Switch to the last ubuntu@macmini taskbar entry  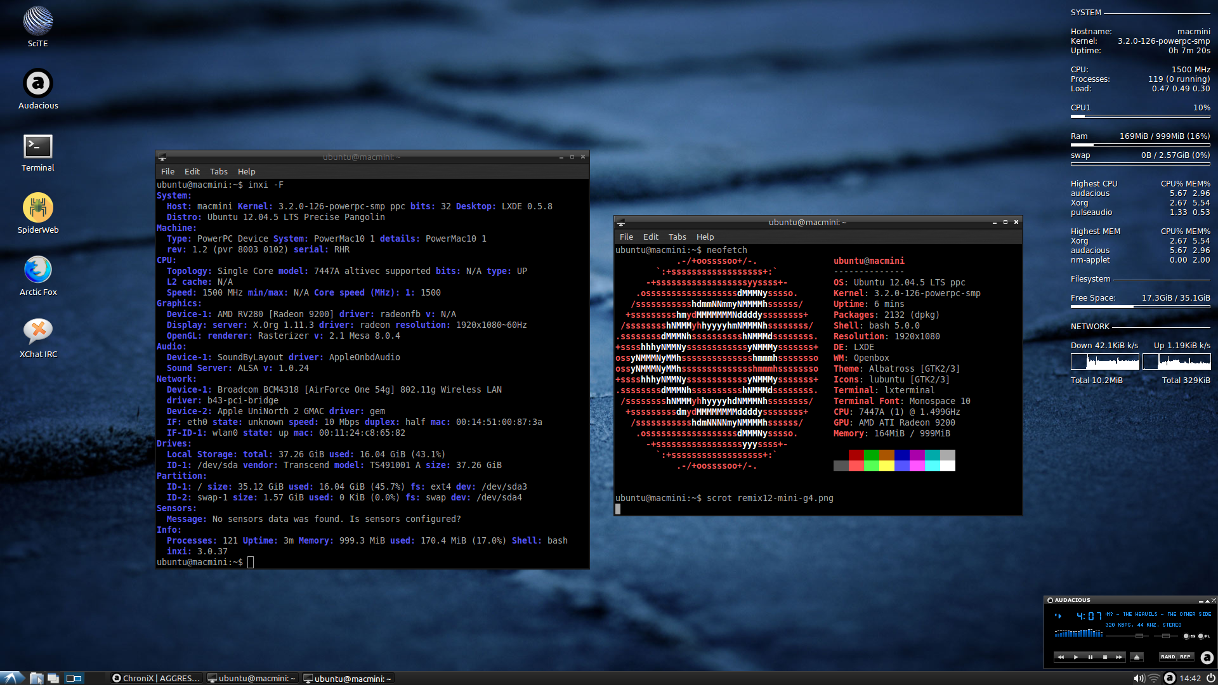[x=348, y=678]
